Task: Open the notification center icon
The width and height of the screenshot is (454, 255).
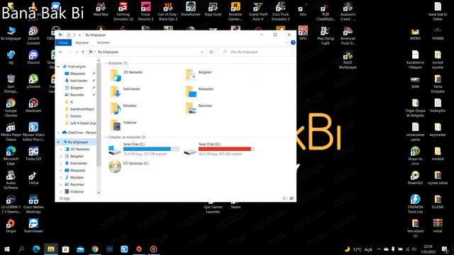Action: pyautogui.click(x=445, y=249)
